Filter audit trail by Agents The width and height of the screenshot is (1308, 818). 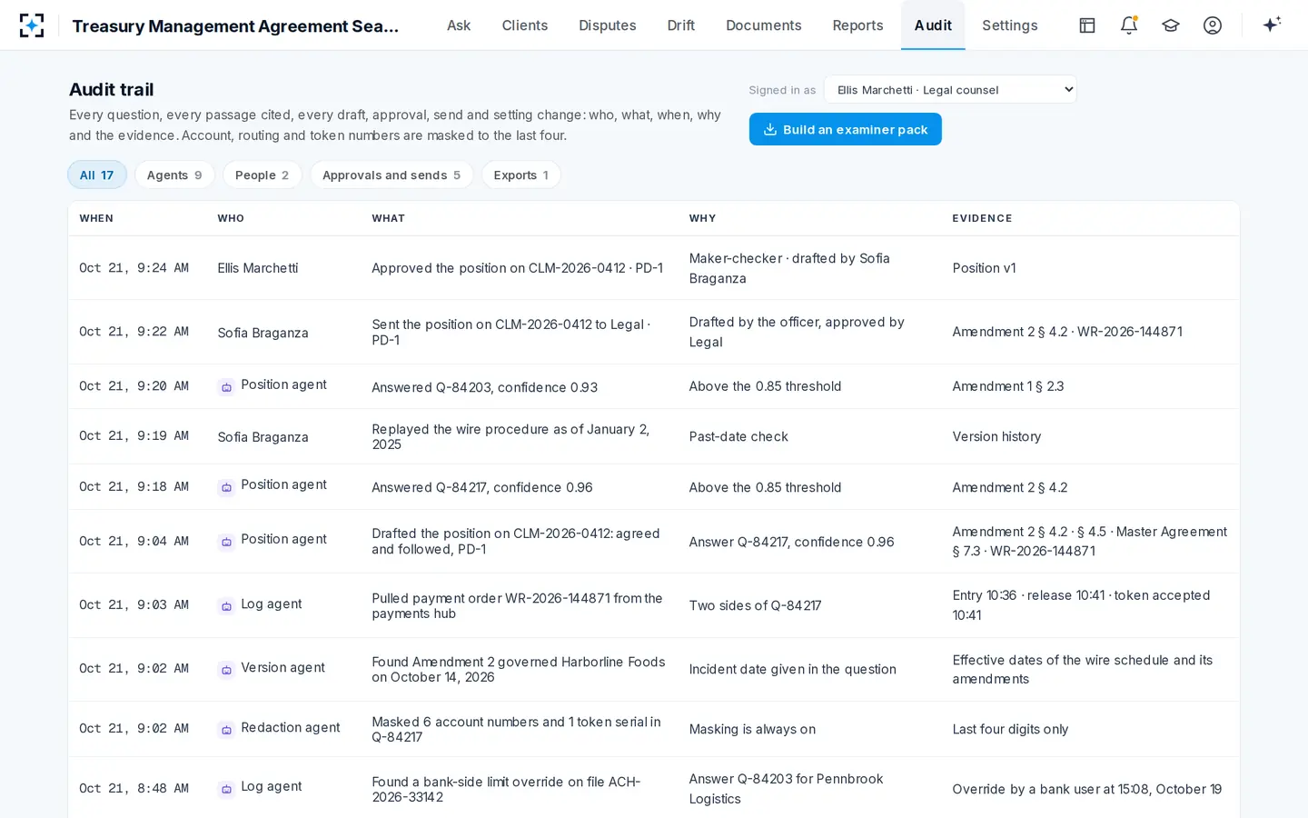click(174, 175)
